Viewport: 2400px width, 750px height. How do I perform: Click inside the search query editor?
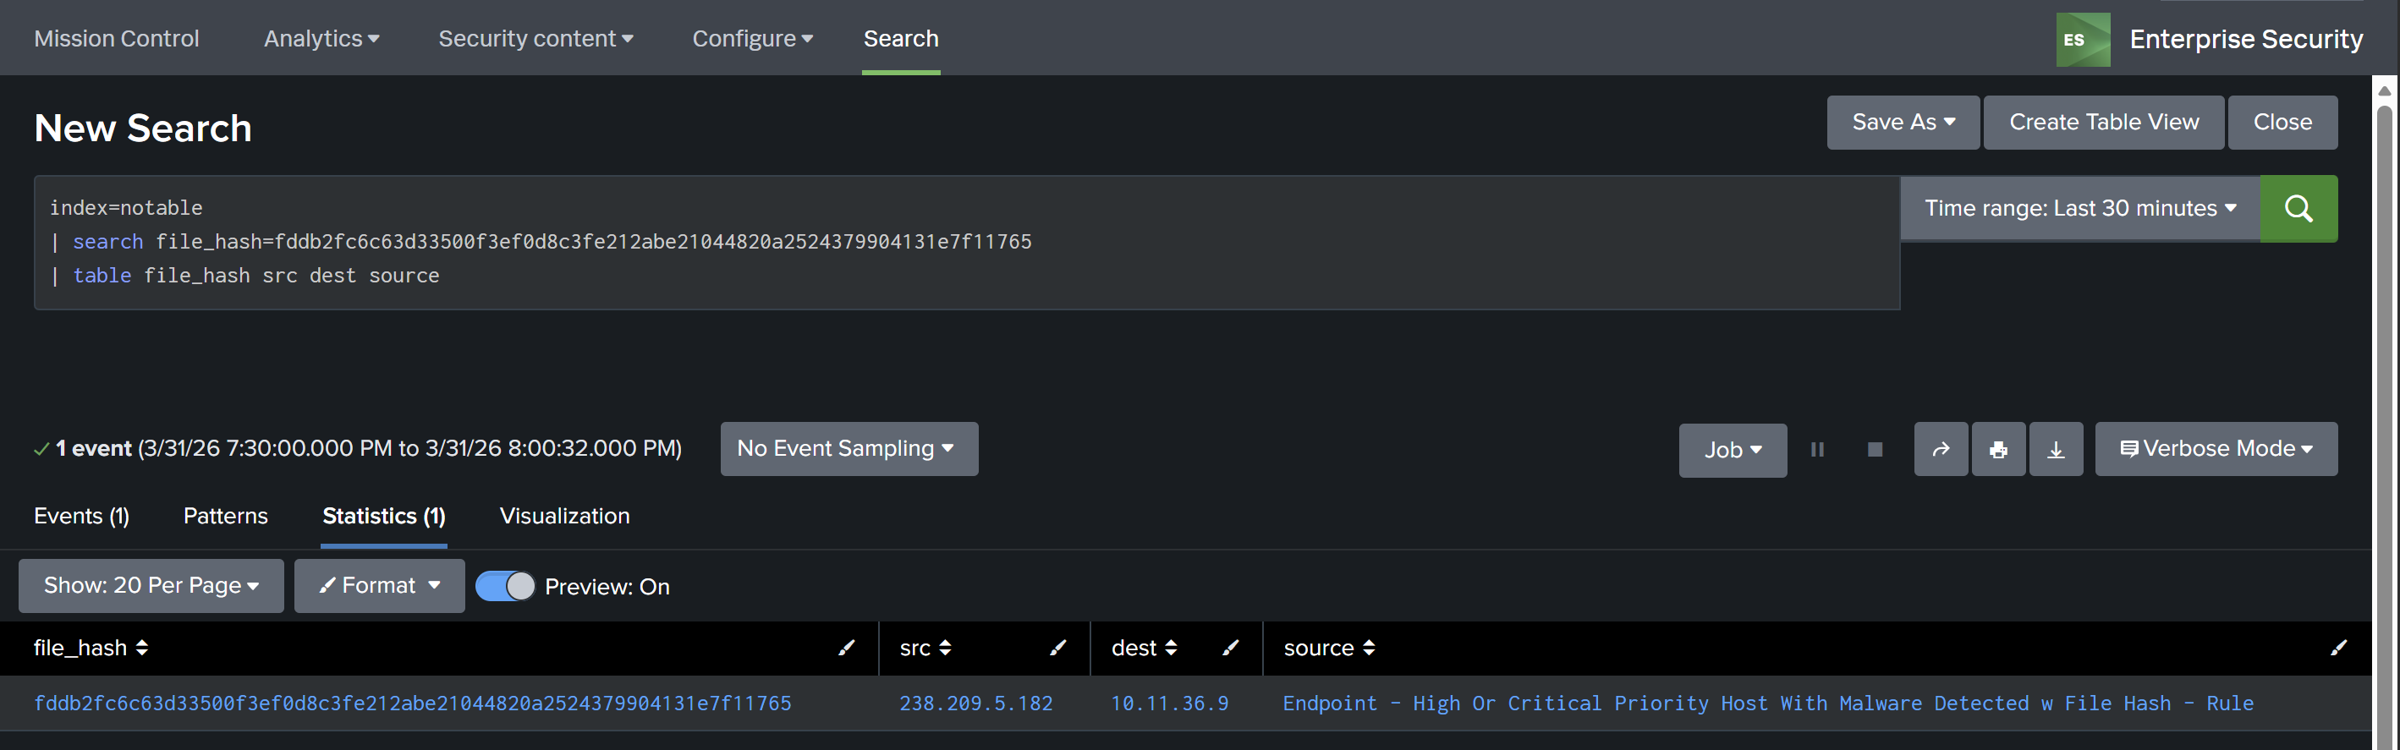[967, 242]
